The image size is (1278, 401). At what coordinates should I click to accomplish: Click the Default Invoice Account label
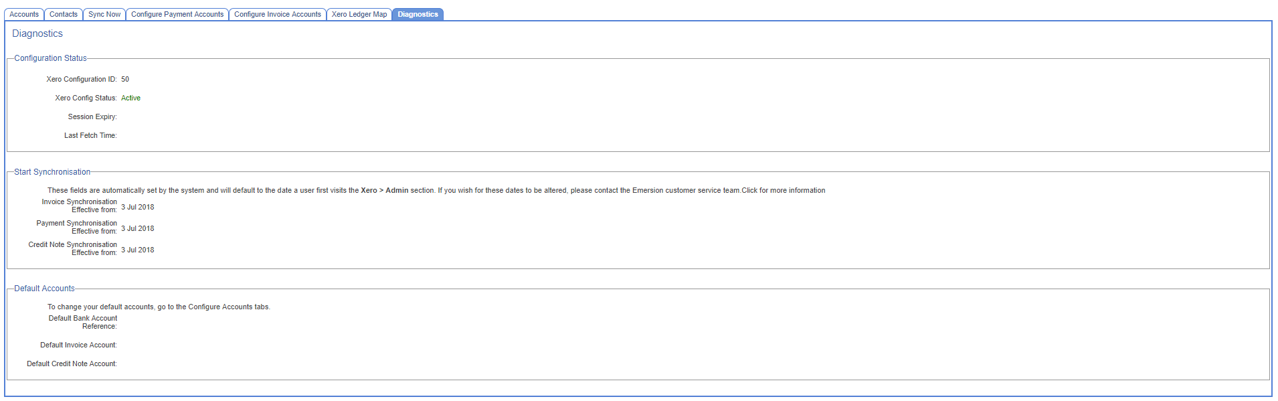point(78,345)
